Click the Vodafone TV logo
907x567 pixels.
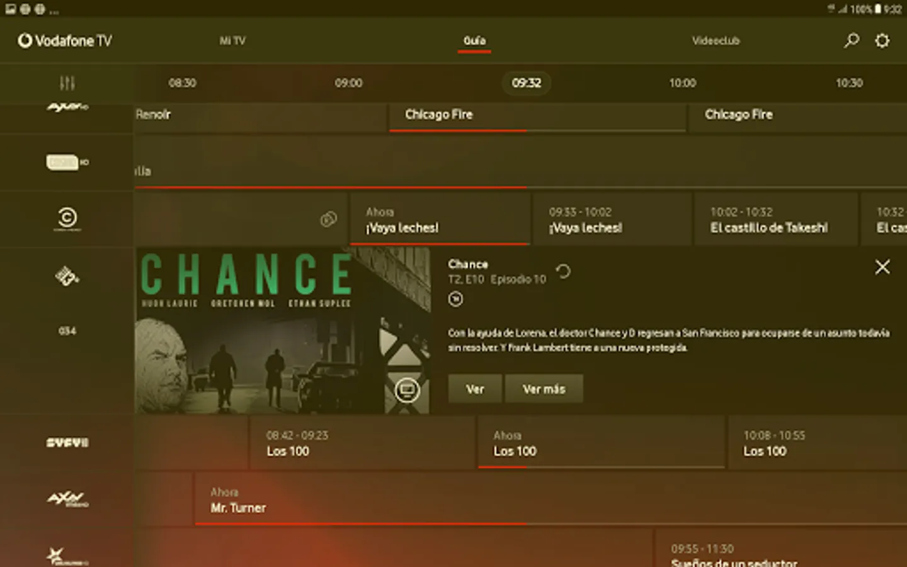pos(65,41)
